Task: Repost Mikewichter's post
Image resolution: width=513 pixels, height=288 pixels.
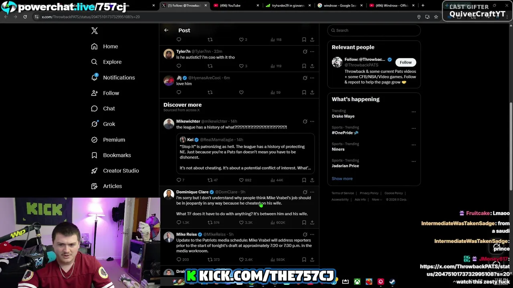Action: pyautogui.click(x=210, y=180)
